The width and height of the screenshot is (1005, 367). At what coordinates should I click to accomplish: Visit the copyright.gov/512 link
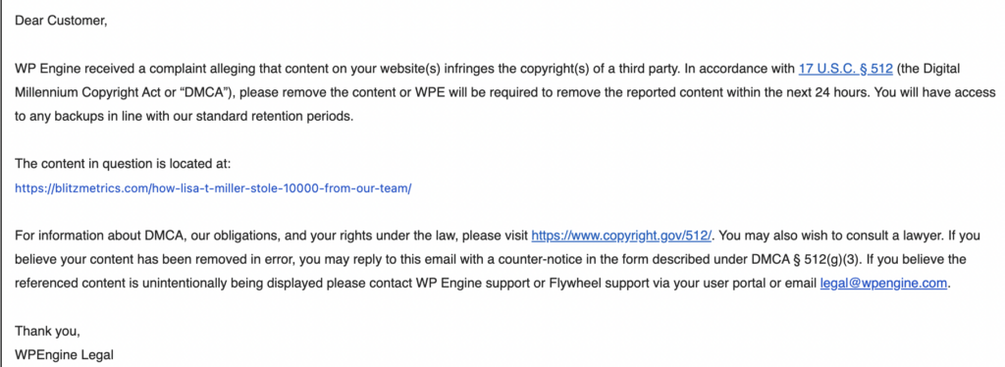tap(621, 236)
